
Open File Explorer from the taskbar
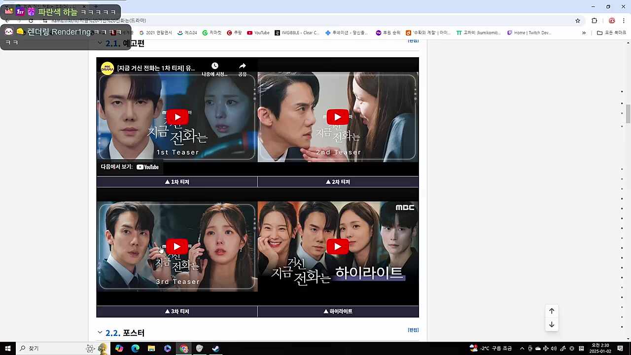coord(151,349)
